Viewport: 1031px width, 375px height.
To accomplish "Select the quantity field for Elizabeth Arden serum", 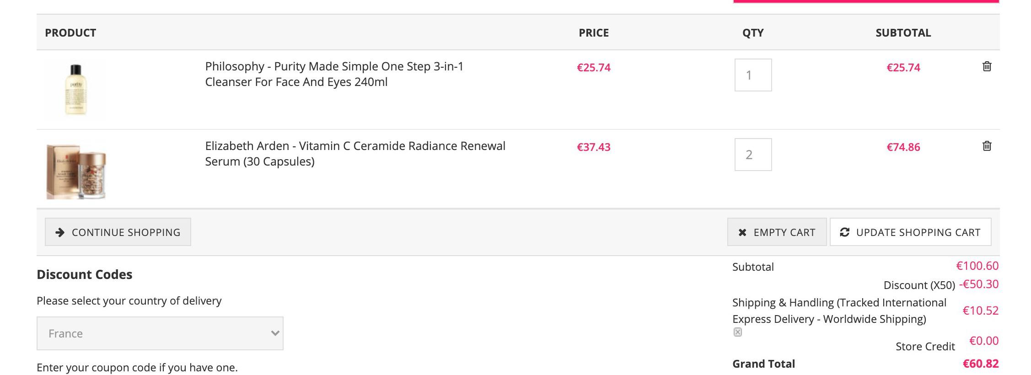I will (x=753, y=155).
